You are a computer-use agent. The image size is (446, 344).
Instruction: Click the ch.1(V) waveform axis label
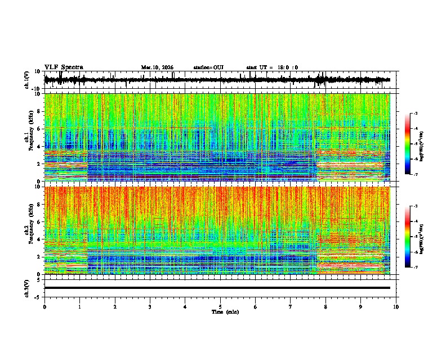[27, 80]
